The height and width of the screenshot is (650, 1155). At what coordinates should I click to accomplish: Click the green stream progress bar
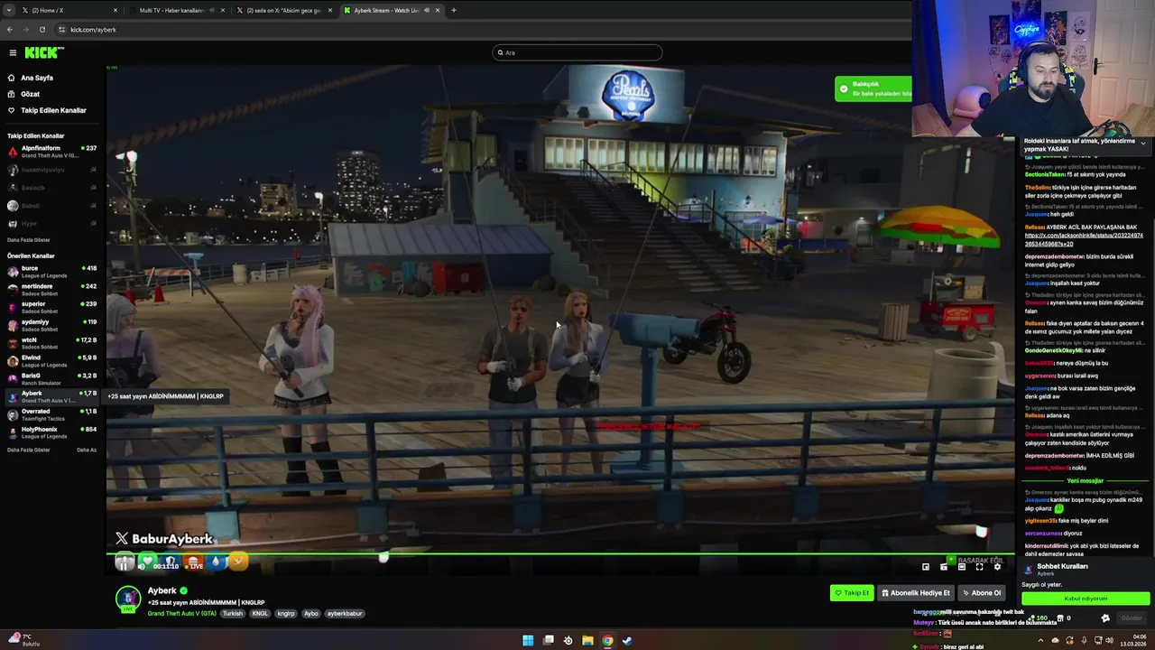[x=560, y=554]
